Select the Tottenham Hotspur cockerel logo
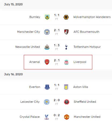This screenshot has height=124, width=112. [x=66, y=47]
